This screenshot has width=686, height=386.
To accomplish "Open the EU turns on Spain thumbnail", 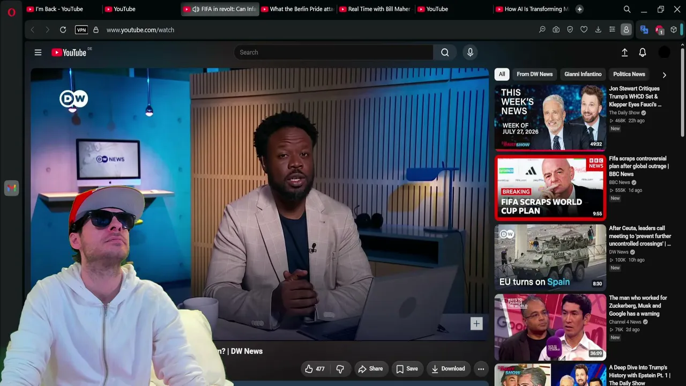I will point(550,257).
